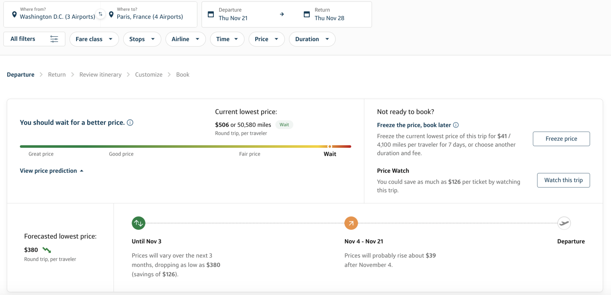This screenshot has height=295, width=611.
Task: Expand the Time filter dropdown
Action: (227, 39)
